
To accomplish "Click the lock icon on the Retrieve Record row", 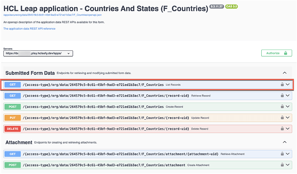I will pos(282,95).
